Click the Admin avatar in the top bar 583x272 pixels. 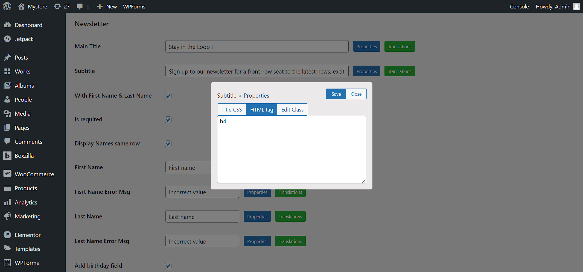[x=576, y=6]
